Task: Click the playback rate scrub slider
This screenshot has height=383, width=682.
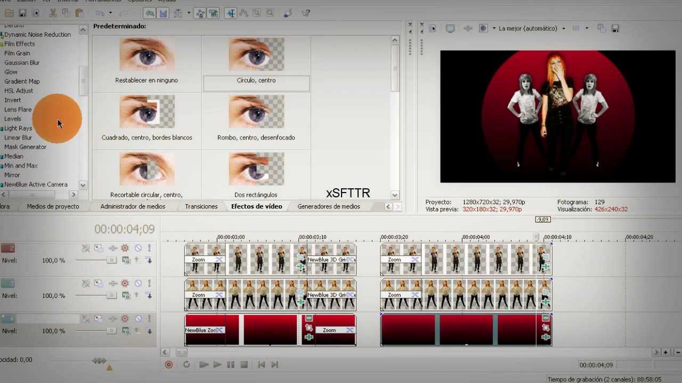Action: (99, 361)
